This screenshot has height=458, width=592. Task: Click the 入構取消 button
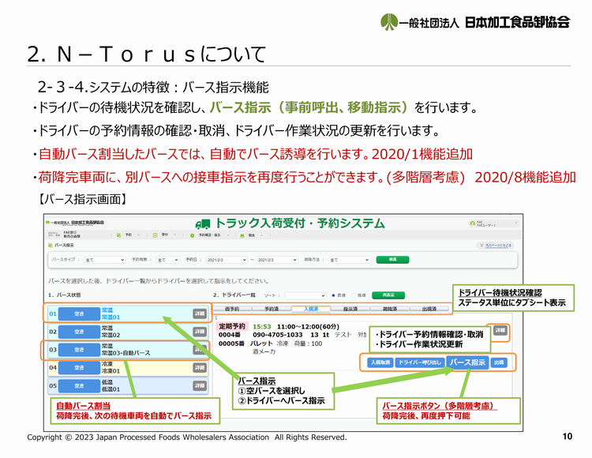click(x=380, y=362)
